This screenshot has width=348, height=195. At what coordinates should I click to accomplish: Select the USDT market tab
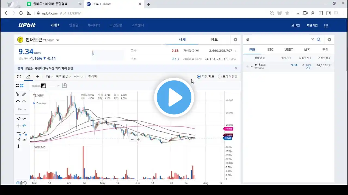pos(289,50)
